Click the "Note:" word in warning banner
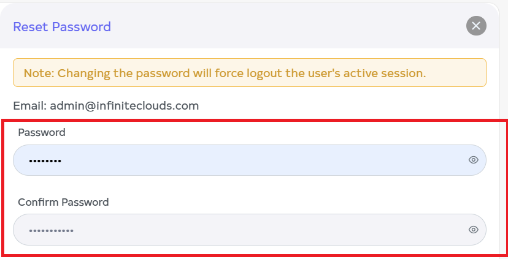The width and height of the screenshot is (508, 259). coord(39,73)
